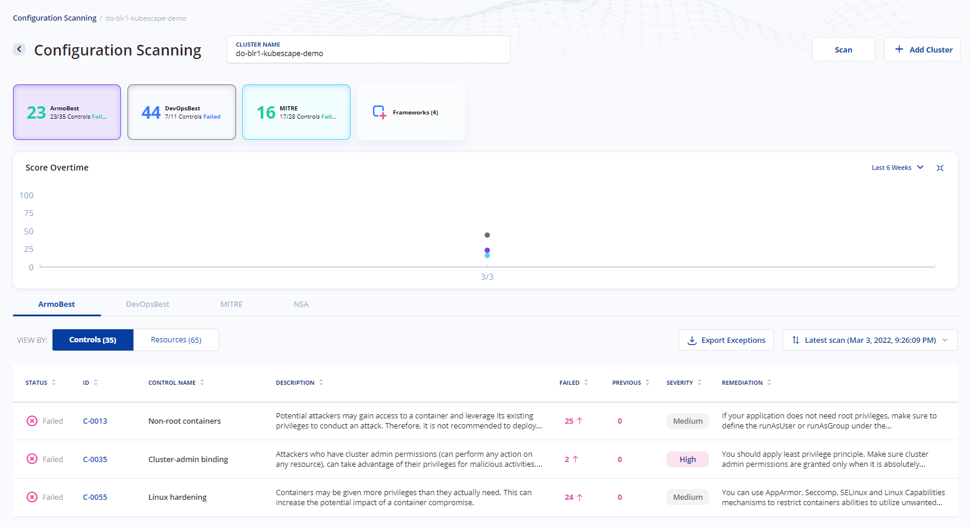Click the Export Exceptions button
Viewport: 971px width, 527px height.
pyautogui.click(x=726, y=340)
